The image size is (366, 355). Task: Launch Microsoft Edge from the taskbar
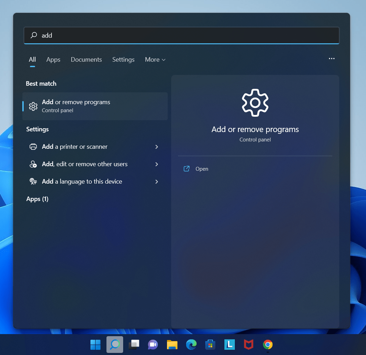pyautogui.click(x=191, y=344)
